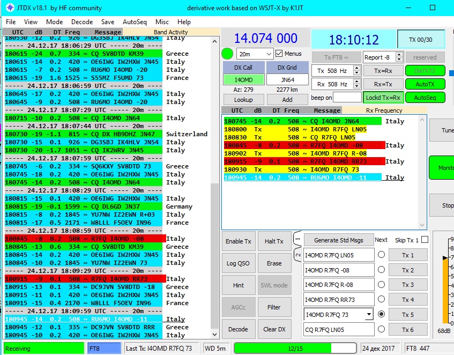Select the Tx 3 message radio button
This screenshot has width=454, height=355.
(x=381, y=285)
